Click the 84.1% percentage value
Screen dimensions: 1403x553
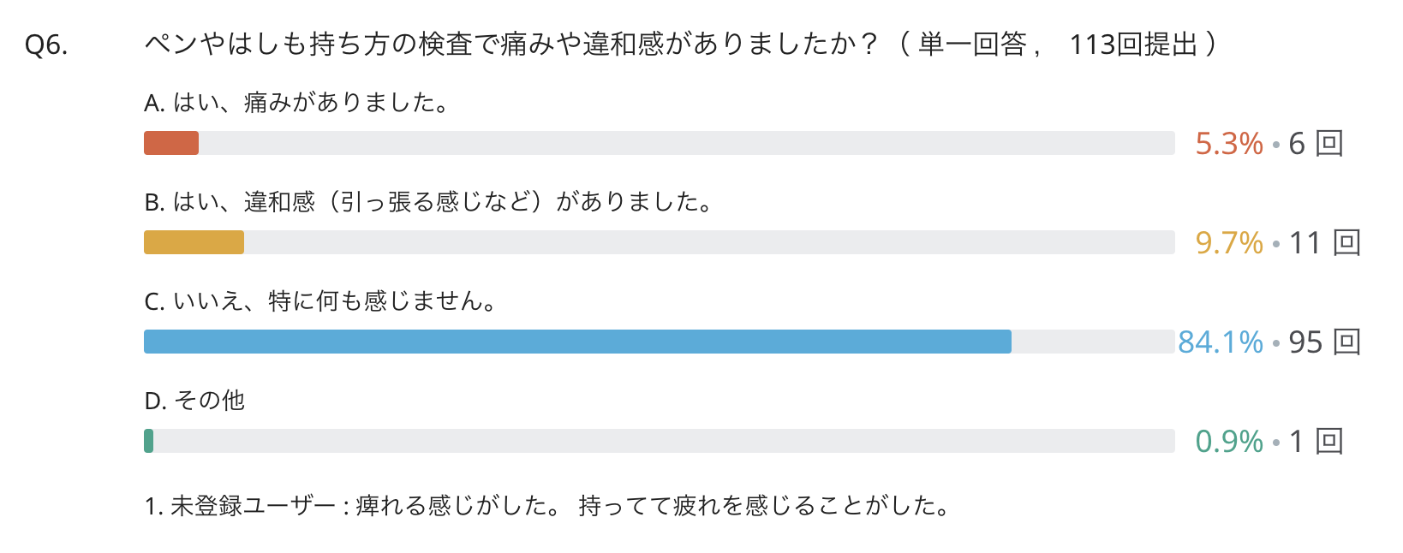(1221, 342)
